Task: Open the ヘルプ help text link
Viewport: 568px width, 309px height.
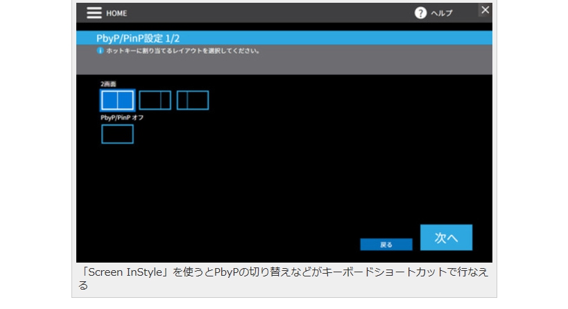Action: (441, 14)
